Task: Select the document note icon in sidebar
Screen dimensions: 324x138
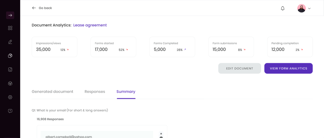Action: [x=10, y=69]
